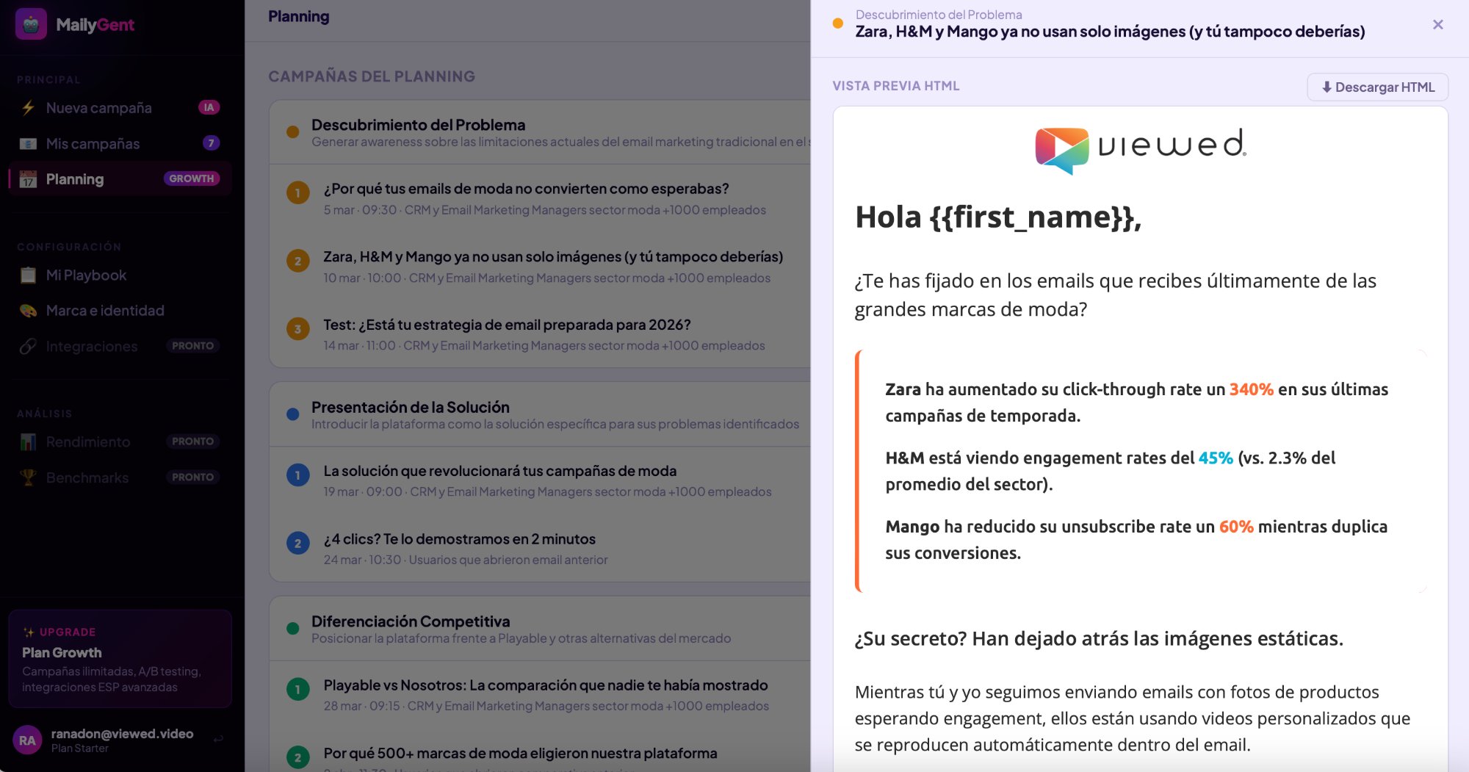Click number badge 1 of '¿Por qué tus emails' campaign
Image resolution: width=1469 pixels, height=772 pixels.
click(297, 193)
